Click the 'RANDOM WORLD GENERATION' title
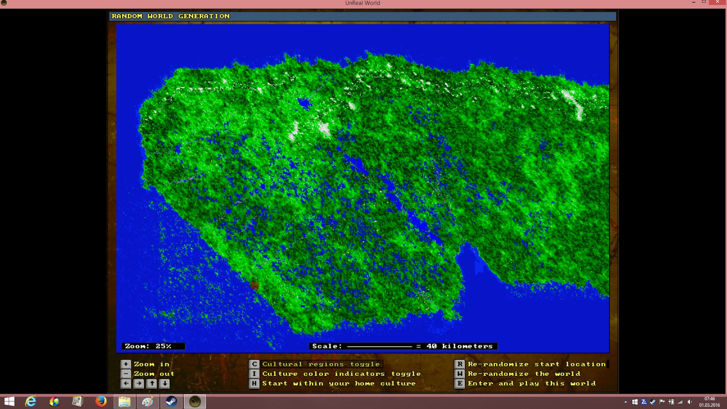 170,16
